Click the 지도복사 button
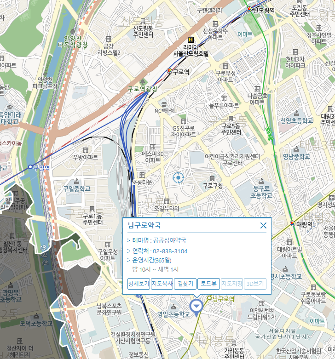335x359 pixels. click(x=162, y=284)
